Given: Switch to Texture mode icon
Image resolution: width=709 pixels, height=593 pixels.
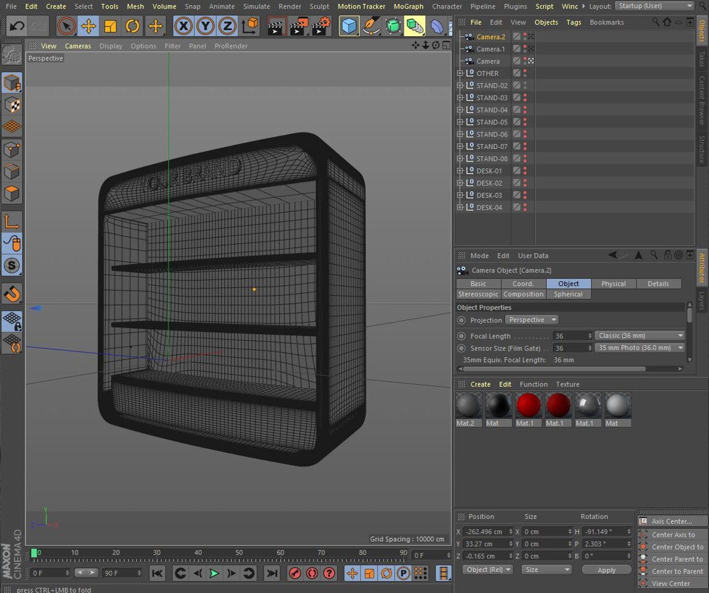Looking at the screenshot, I should 12,104.
